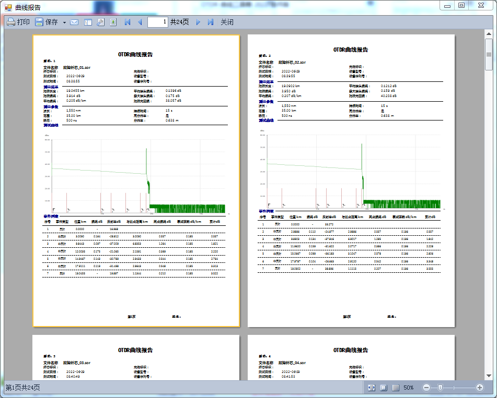The image size is (497, 398).
Task: Click the close (关闭) text button
Action: pos(227,22)
